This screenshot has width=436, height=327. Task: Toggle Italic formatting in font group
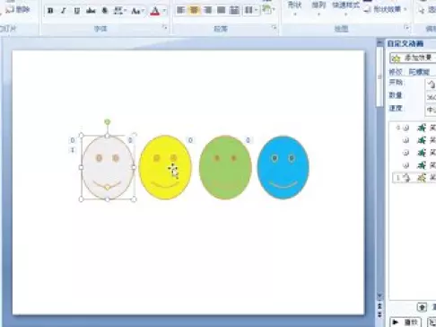[63, 11]
